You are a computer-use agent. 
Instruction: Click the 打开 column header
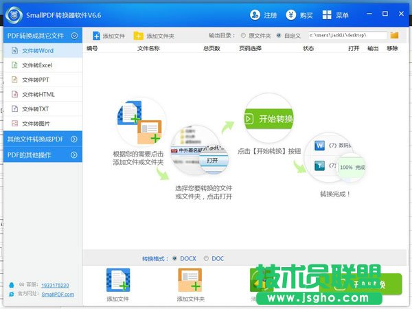pos(354,48)
